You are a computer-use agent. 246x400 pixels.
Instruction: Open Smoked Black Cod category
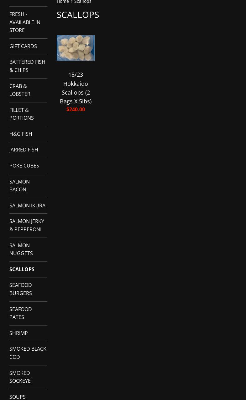(28, 353)
